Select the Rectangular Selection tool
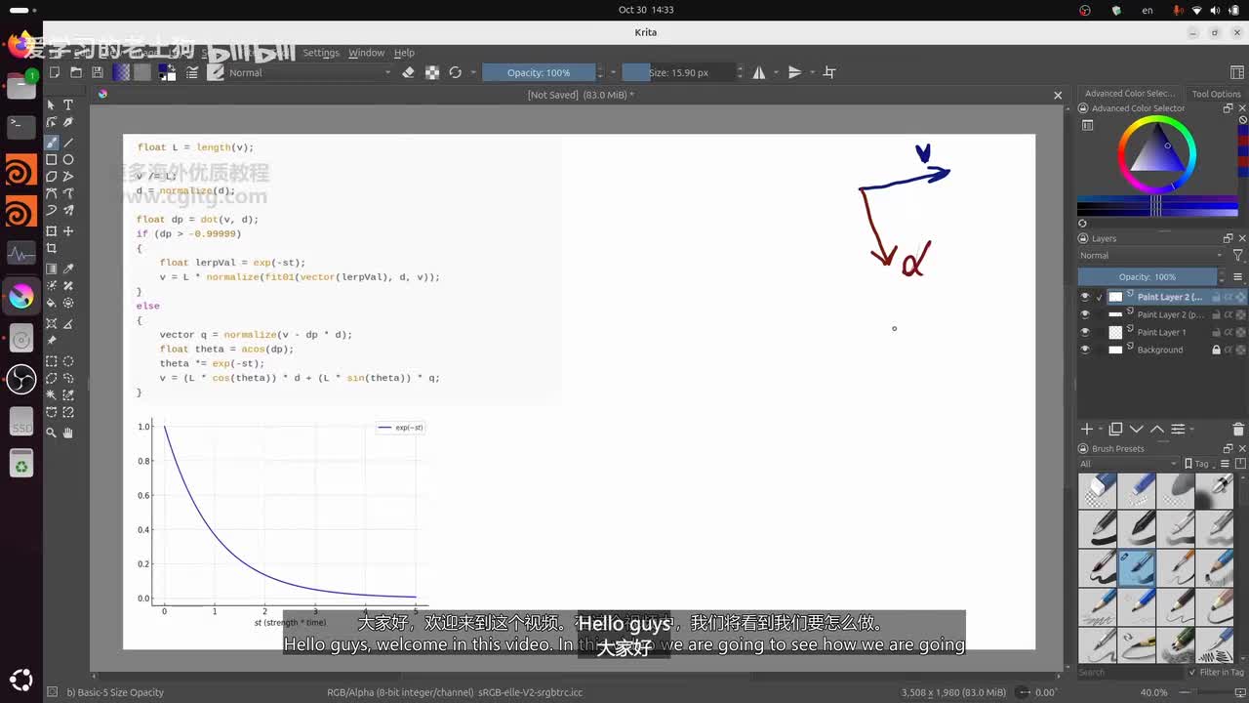Viewport: 1249px width, 703px height. coord(52,361)
